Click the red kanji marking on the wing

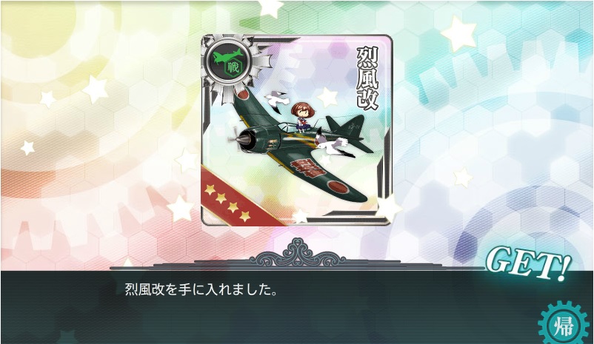308,169
